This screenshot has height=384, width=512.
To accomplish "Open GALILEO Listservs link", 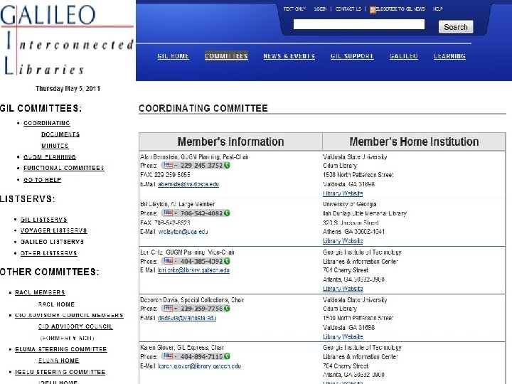I will [52, 242].
